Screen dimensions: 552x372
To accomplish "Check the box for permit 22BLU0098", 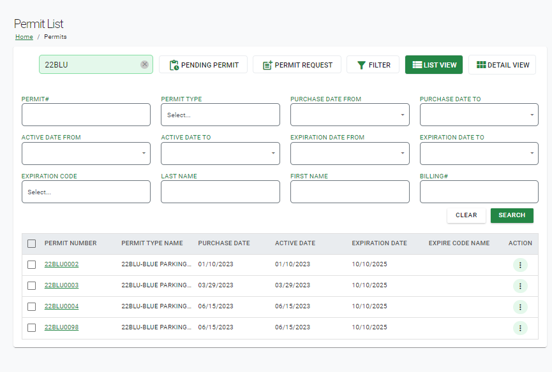I will 32,328.
